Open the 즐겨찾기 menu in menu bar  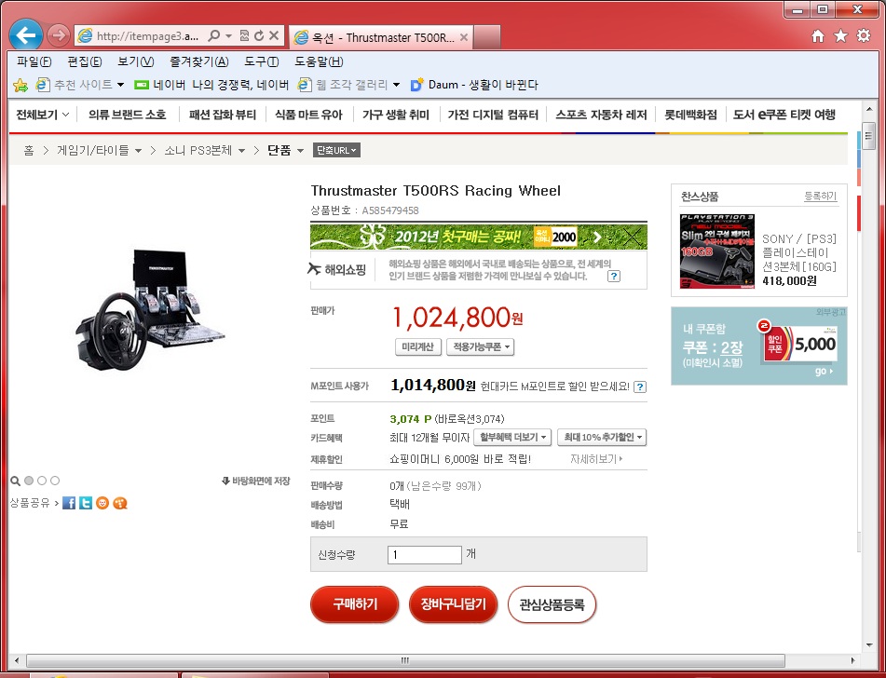[x=198, y=61]
